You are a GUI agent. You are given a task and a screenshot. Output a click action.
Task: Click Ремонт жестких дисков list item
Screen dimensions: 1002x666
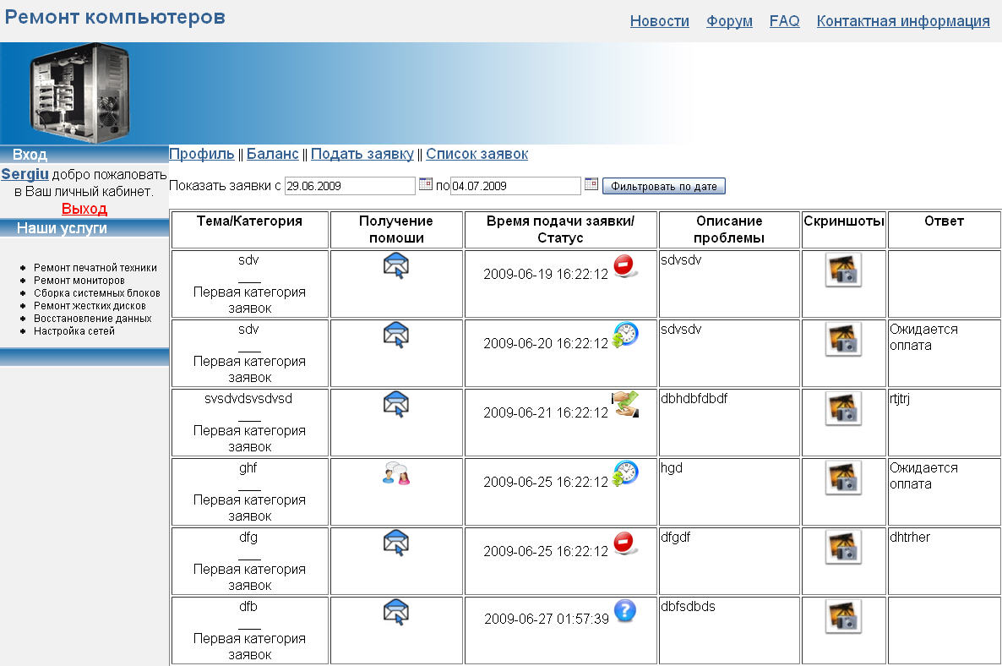(x=90, y=305)
